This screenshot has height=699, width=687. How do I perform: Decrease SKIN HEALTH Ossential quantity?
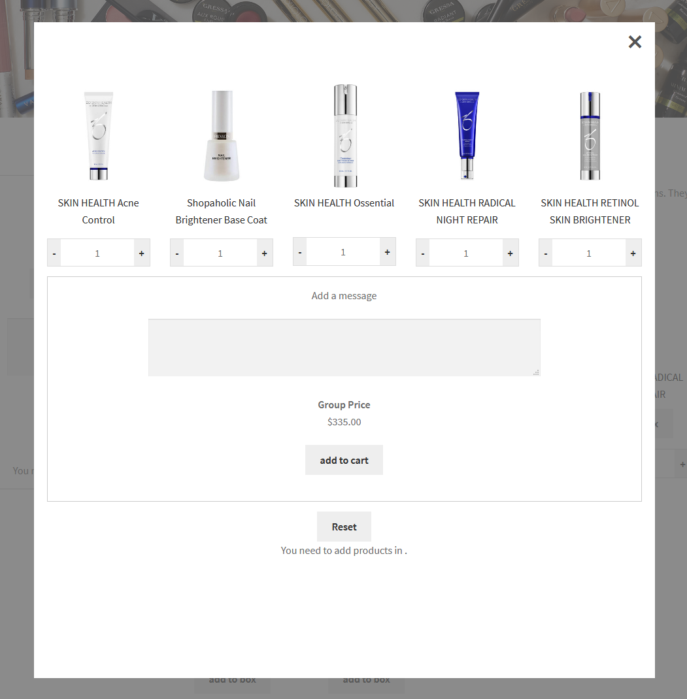(300, 252)
